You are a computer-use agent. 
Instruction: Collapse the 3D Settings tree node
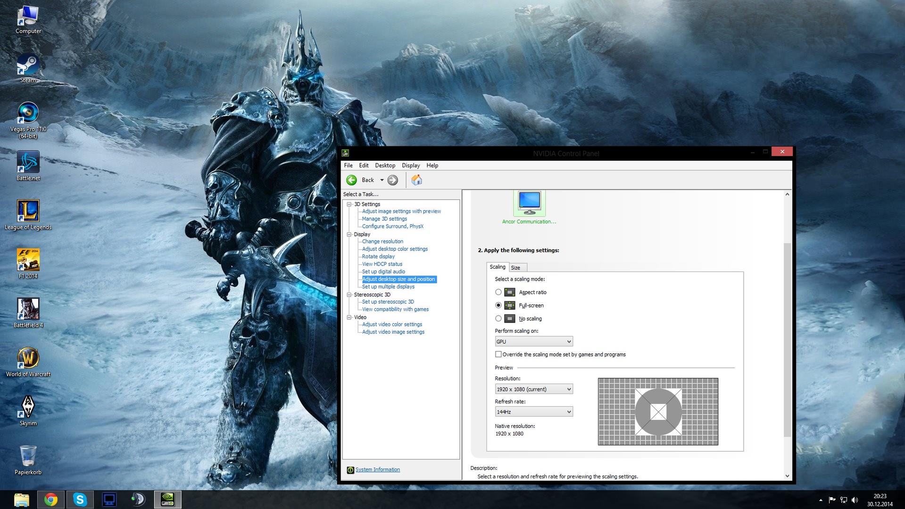pyautogui.click(x=349, y=204)
